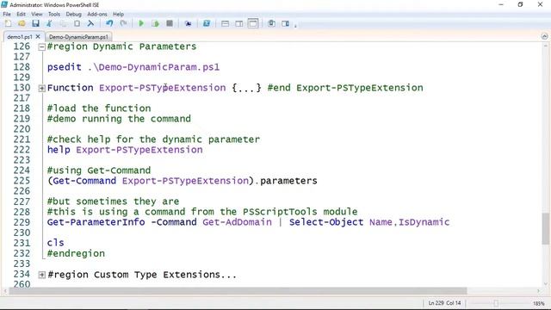551x310 pixels.
Task: Click the #but sometimes they are comment
Action: pos(113,201)
